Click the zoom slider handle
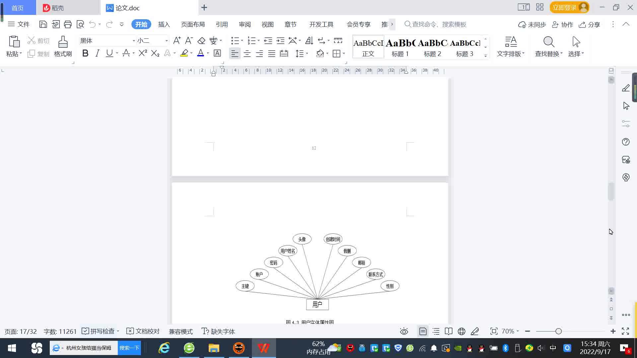 pyautogui.click(x=558, y=331)
